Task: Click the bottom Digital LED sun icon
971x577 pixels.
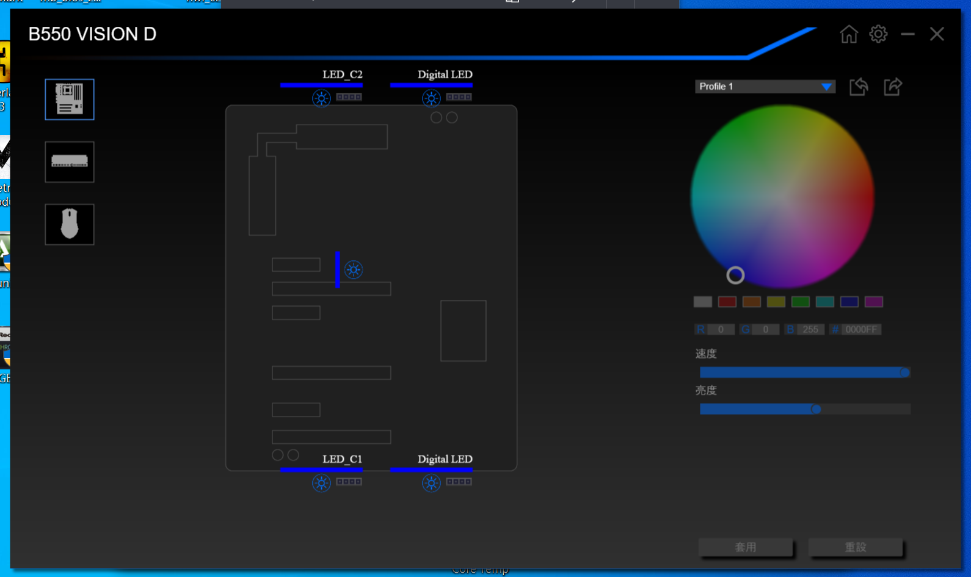Action: coord(431,483)
